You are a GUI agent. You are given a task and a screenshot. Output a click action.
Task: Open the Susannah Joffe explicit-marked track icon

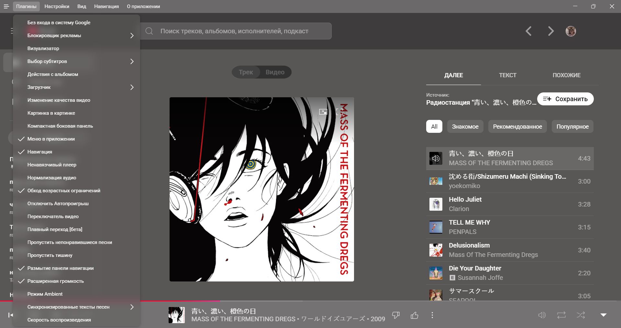452,278
